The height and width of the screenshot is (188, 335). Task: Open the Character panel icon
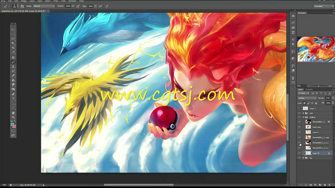293,39
